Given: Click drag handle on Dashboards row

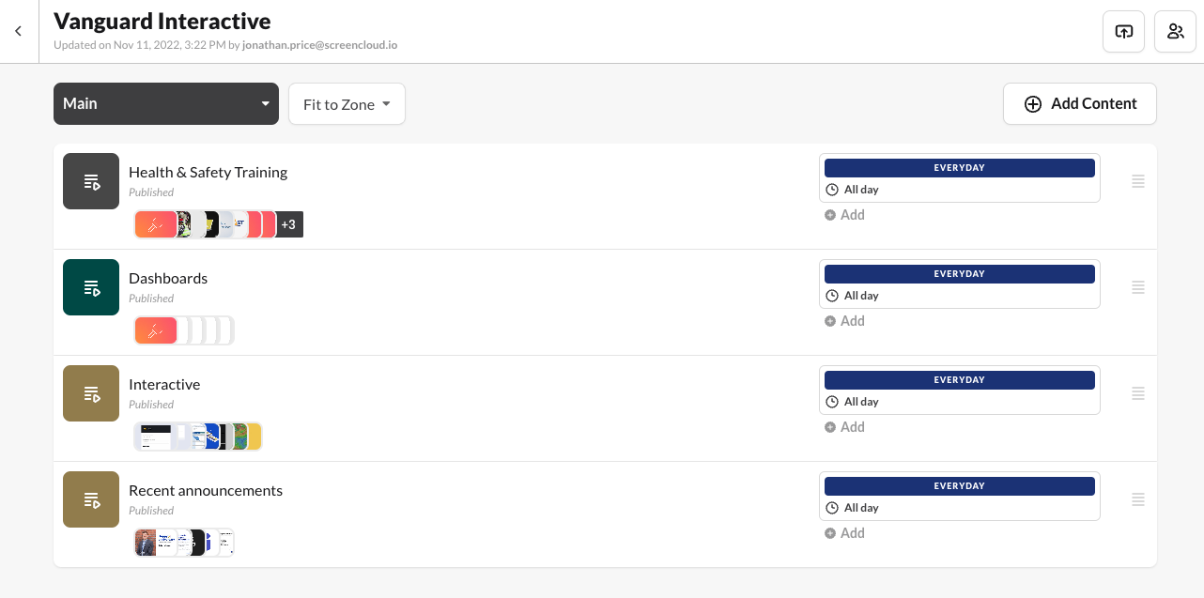Looking at the screenshot, I should click(x=1137, y=287).
